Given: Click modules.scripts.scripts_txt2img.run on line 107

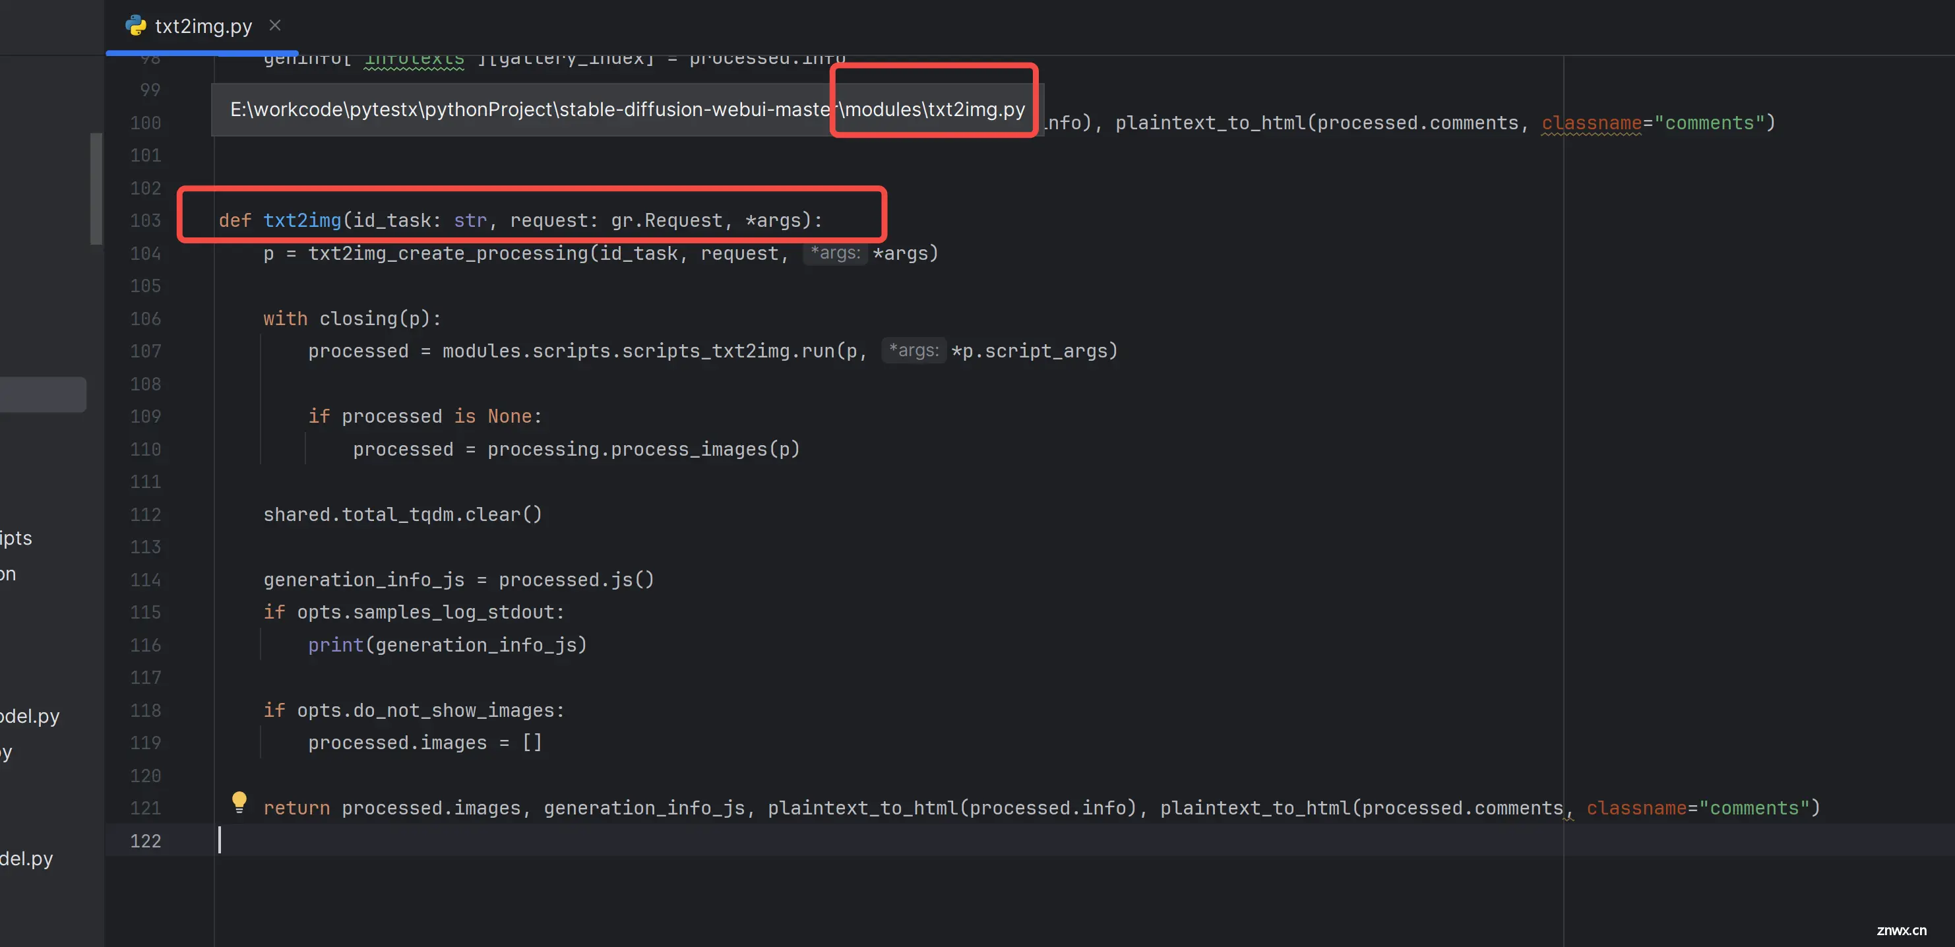Looking at the screenshot, I should click(x=638, y=351).
